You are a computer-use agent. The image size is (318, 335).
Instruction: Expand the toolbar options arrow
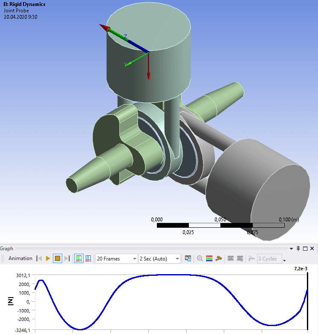point(284,260)
